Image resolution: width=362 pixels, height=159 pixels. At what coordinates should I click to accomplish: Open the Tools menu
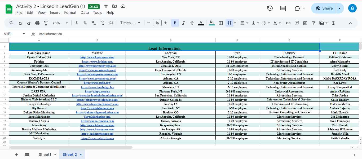pyautogui.click(x=98, y=12)
